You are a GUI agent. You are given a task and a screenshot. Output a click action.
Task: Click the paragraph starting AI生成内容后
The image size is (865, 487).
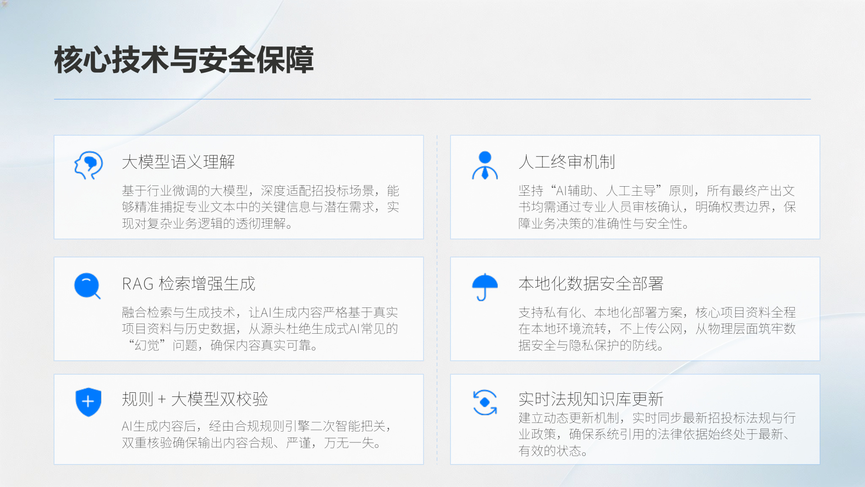[x=256, y=434]
